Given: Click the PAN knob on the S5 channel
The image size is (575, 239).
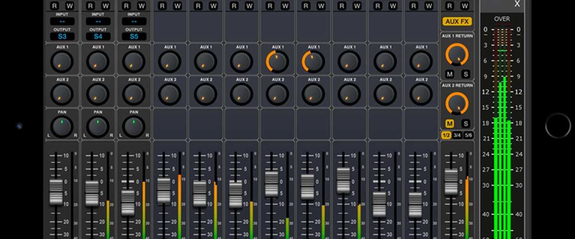Looking at the screenshot, I should click(134, 126).
